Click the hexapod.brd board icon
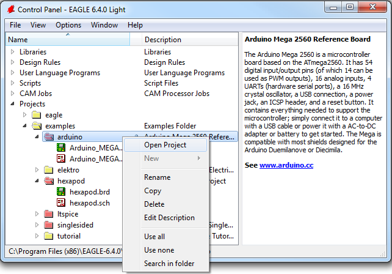The height and width of the screenshot is (274, 392). click(x=61, y=192)
